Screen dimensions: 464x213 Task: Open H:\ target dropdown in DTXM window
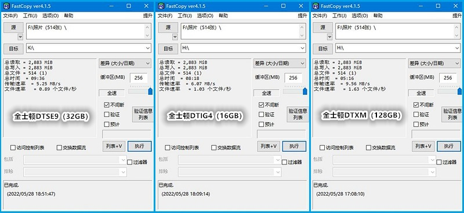coord(458,48)
